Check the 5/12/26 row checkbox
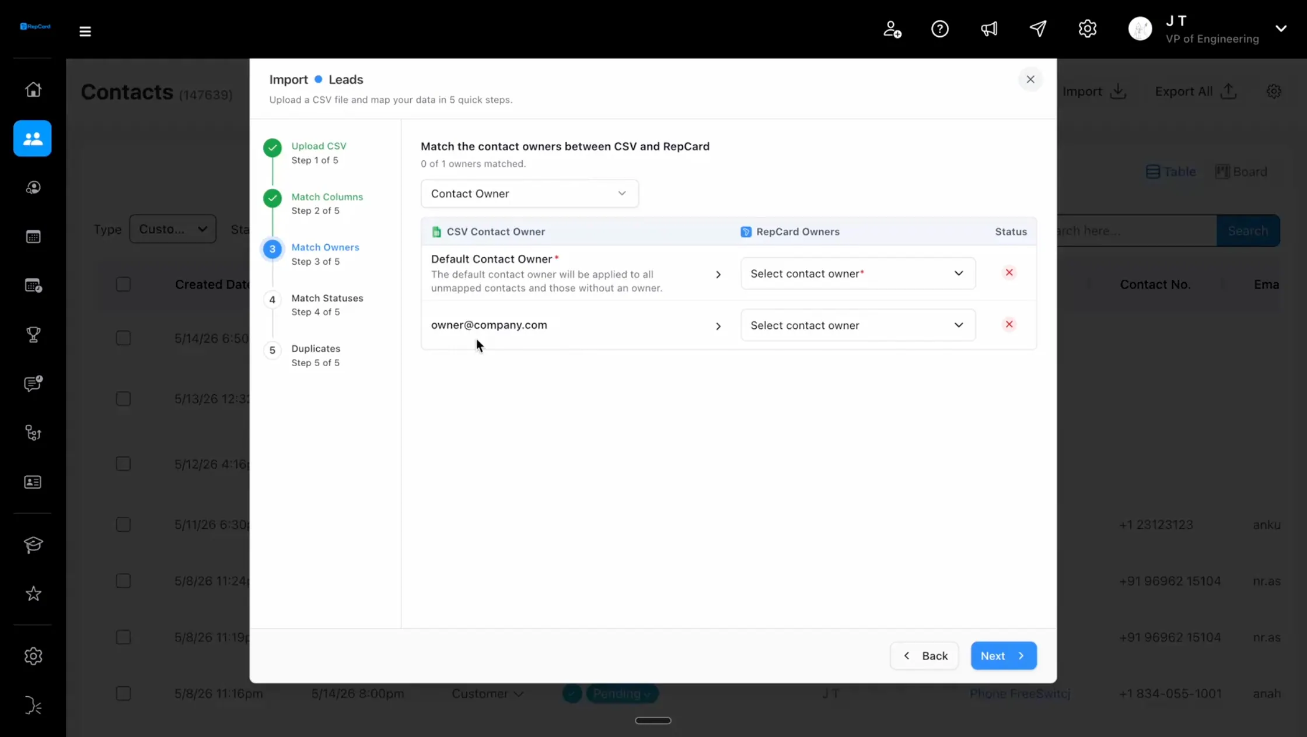 pos(123,464)
